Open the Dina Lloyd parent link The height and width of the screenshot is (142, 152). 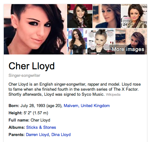tap(61, 134)
